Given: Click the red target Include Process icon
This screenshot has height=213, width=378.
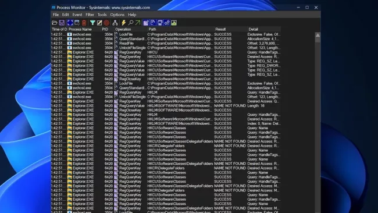Looking at the screenshot, I should click(106, 23).
